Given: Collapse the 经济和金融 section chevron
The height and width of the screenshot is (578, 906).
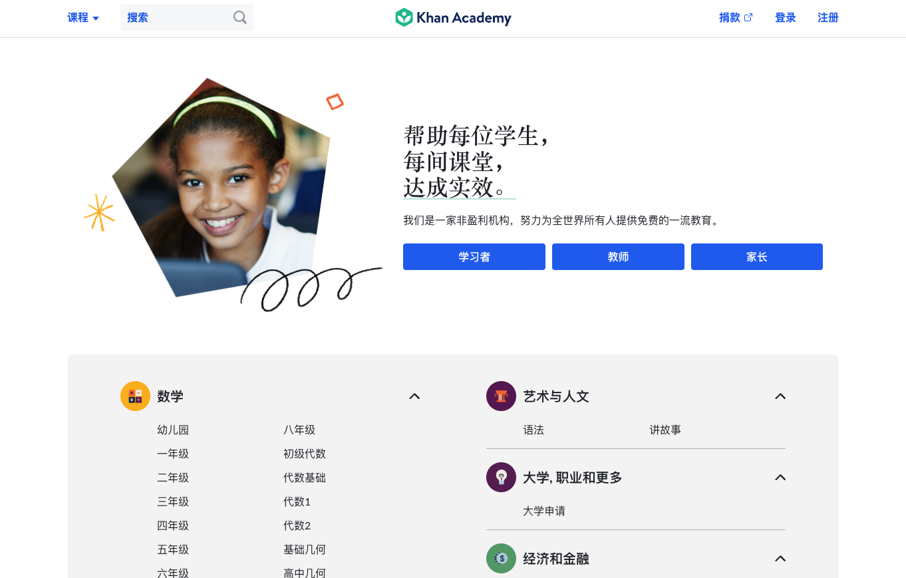Looking at the screenshot, I should 780,559.
